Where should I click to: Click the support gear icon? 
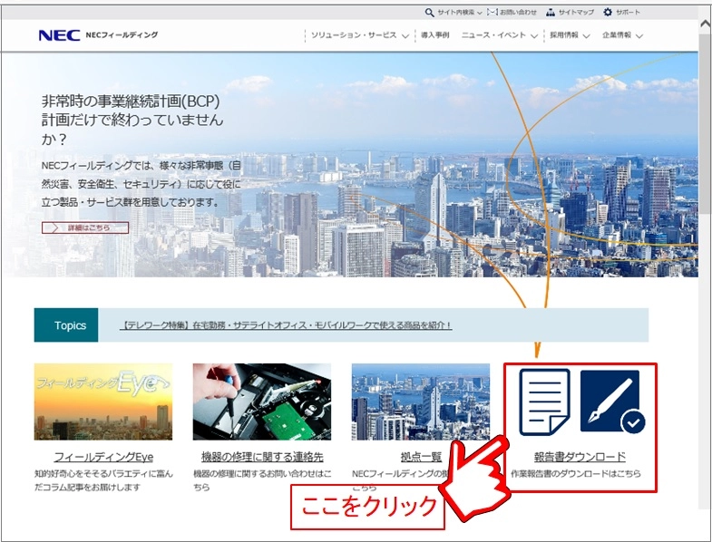click(x=608, y=13)
